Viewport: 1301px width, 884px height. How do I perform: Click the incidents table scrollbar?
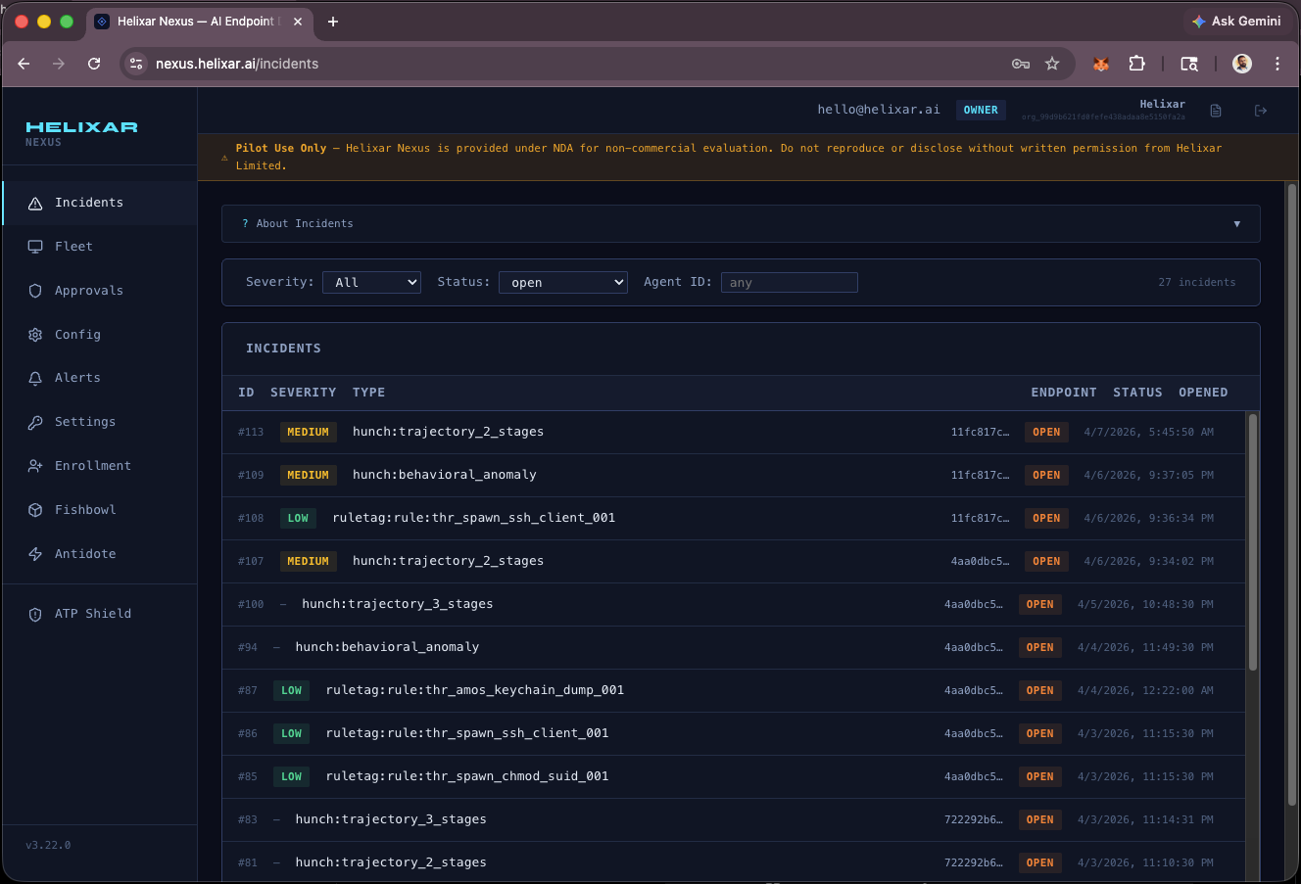pos(1252,541)
